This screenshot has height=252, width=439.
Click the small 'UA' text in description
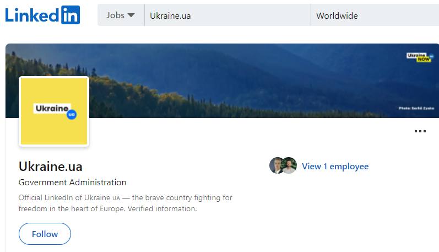coord(116,198)
